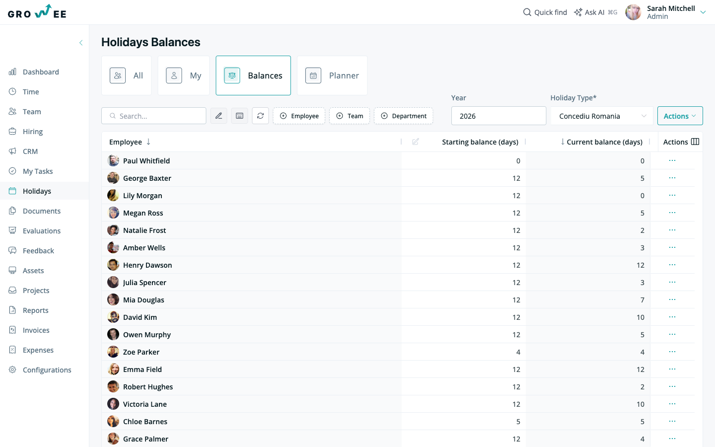Open row actions for Paul Whitfield
Viewport: 715px width, 447px height.
pos(672,160)
